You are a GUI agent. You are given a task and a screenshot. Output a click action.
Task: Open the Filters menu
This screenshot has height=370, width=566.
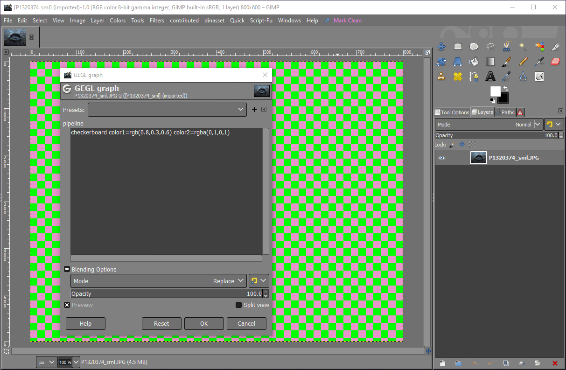[157, 21]
